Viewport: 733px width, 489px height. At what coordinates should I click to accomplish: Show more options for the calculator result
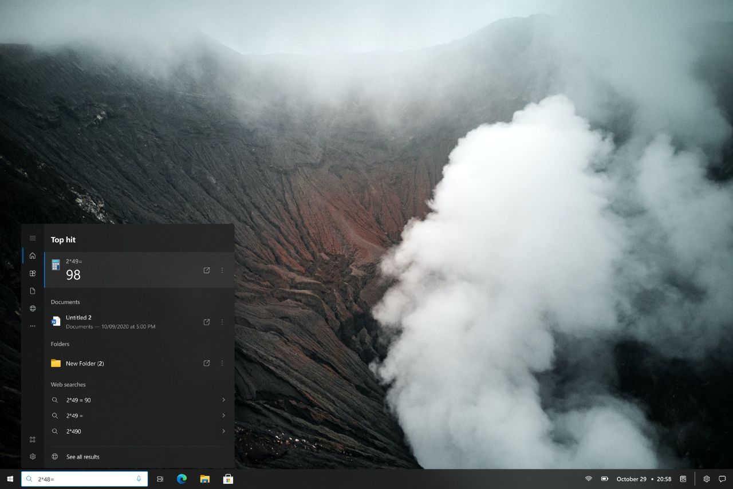(222, 270)
